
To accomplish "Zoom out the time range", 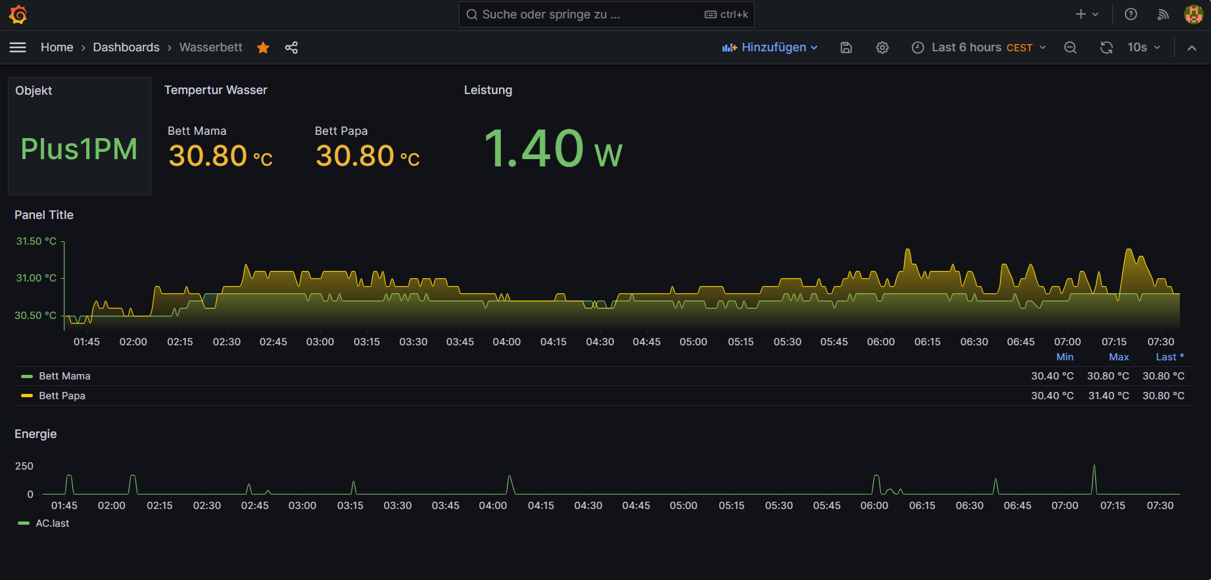I will (x=1070, y=47).
